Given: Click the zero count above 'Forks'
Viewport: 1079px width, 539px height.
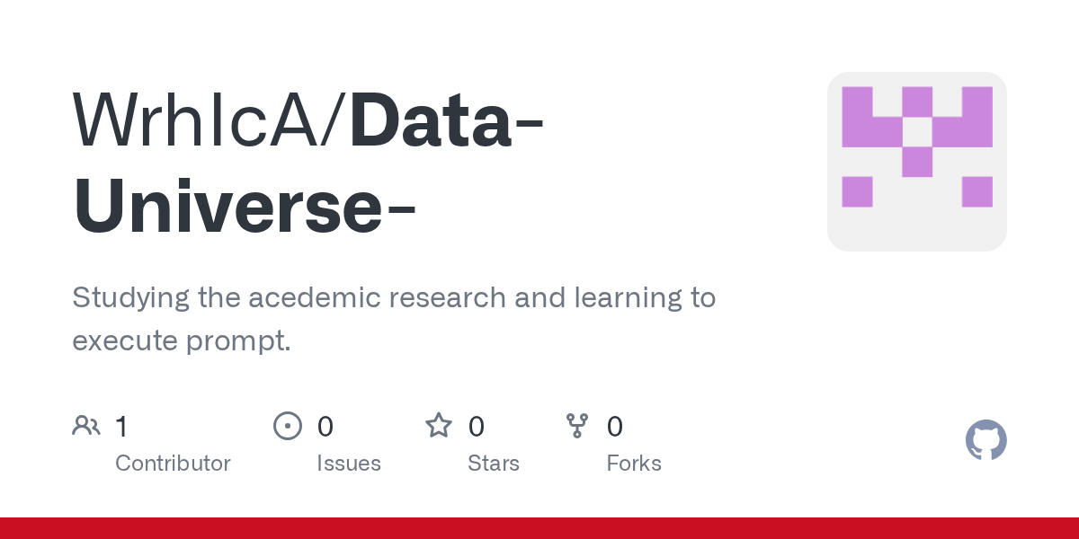Looking at the screenshot, I should (x=615, y=426).
